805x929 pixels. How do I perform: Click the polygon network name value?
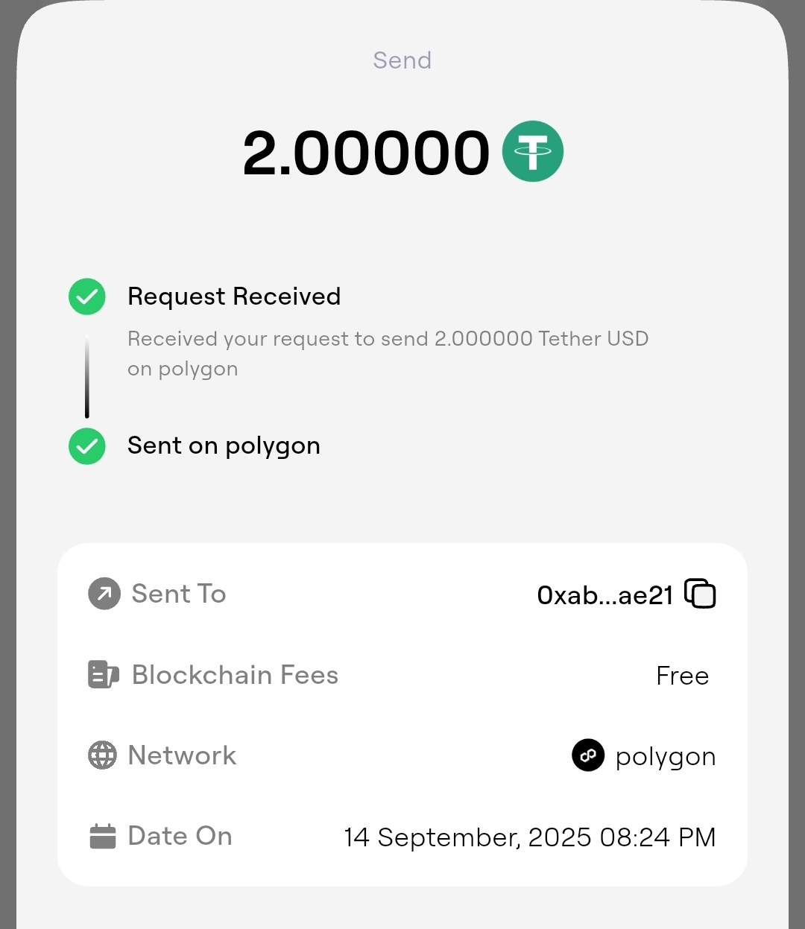665,756
